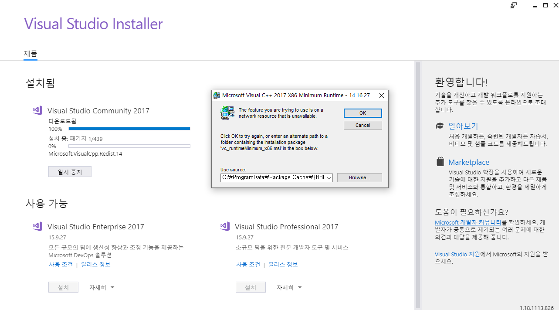The height and width of the screenshot is (310, 559).
Task: Pause installation with the 일시 중지 button
Action: pos(70,172)
